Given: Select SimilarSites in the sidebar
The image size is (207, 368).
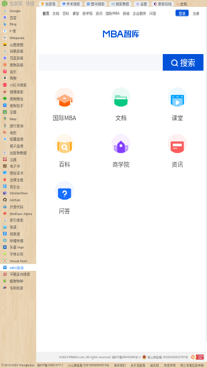Looking at the screenshot, I should coord(18,193).
